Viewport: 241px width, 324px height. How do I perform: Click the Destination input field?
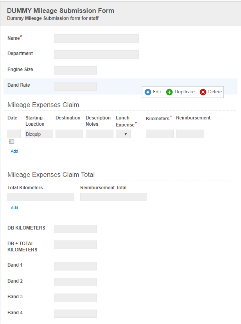pyautogui.click(x=69, y=134)
